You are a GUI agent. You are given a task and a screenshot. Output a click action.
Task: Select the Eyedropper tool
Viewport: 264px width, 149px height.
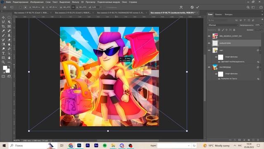[x=3, y=31]
